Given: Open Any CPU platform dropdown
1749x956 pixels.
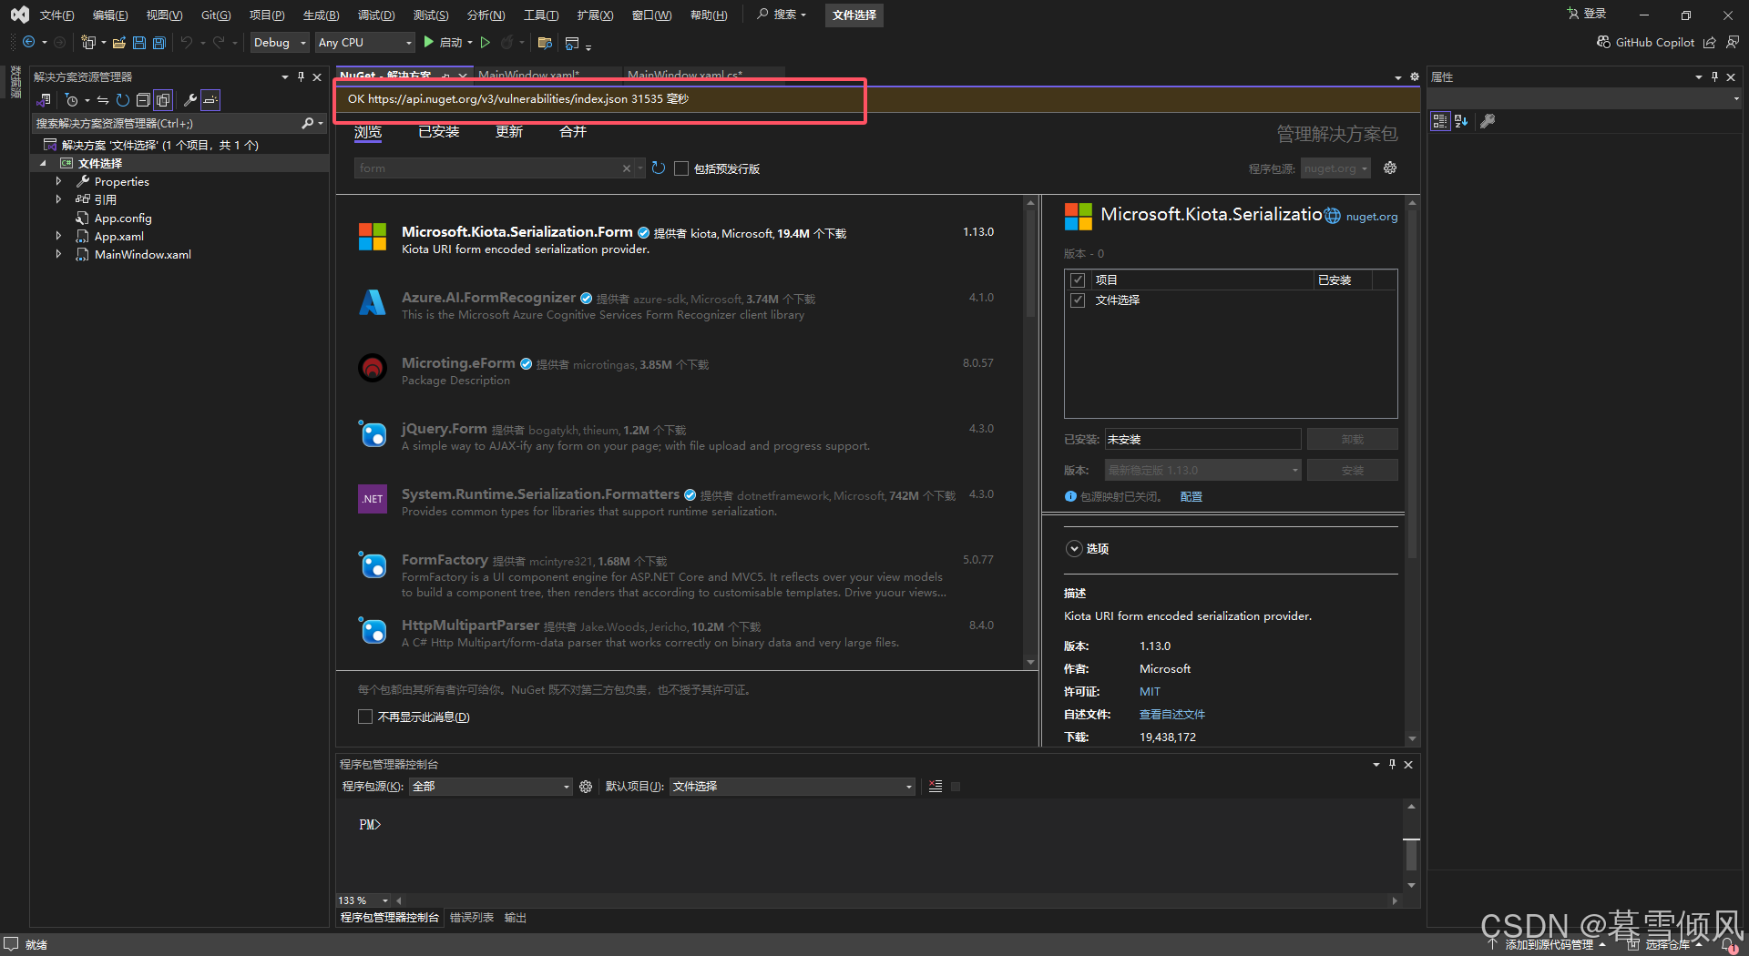Looking at the screenshot, I should point(365,43).
